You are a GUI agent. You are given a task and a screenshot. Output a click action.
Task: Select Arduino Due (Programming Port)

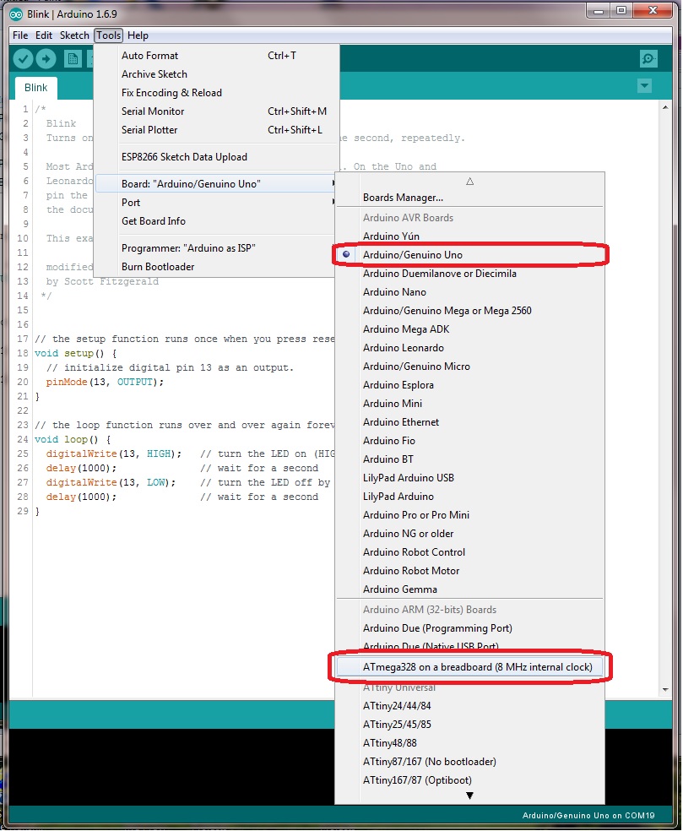[x=470, y=628]
